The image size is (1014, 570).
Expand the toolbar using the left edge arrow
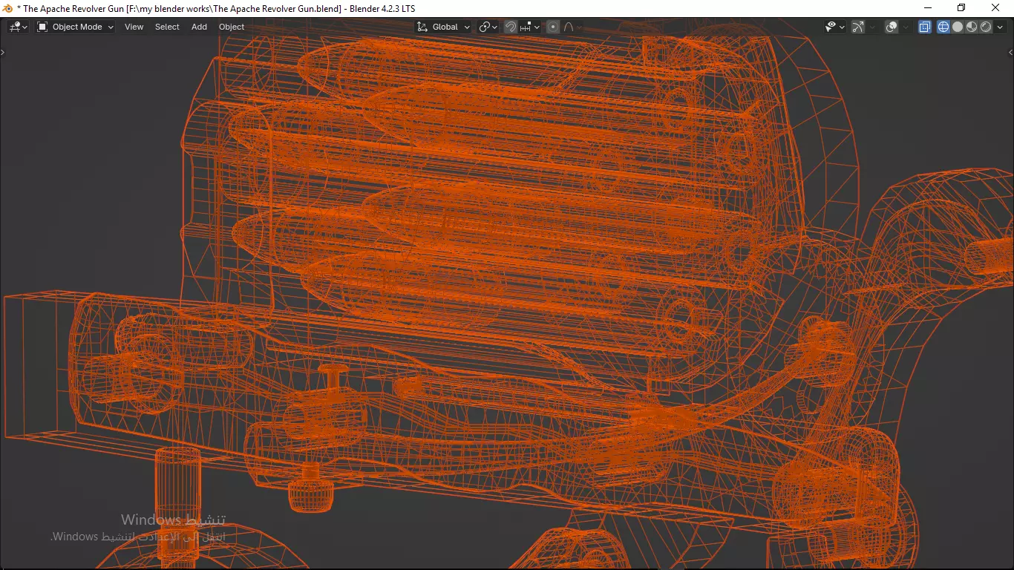click(x=3, y=52)
